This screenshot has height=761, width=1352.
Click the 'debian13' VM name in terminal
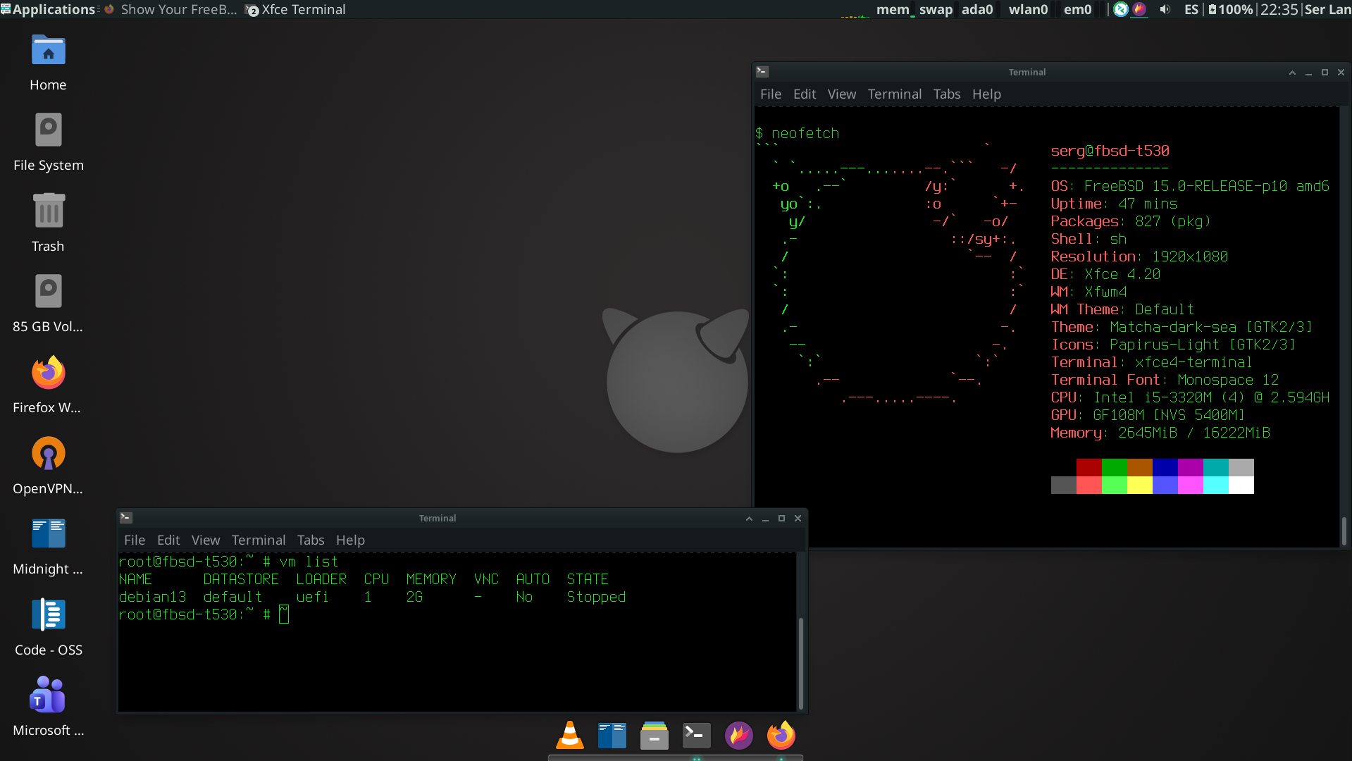pos(153,597)
